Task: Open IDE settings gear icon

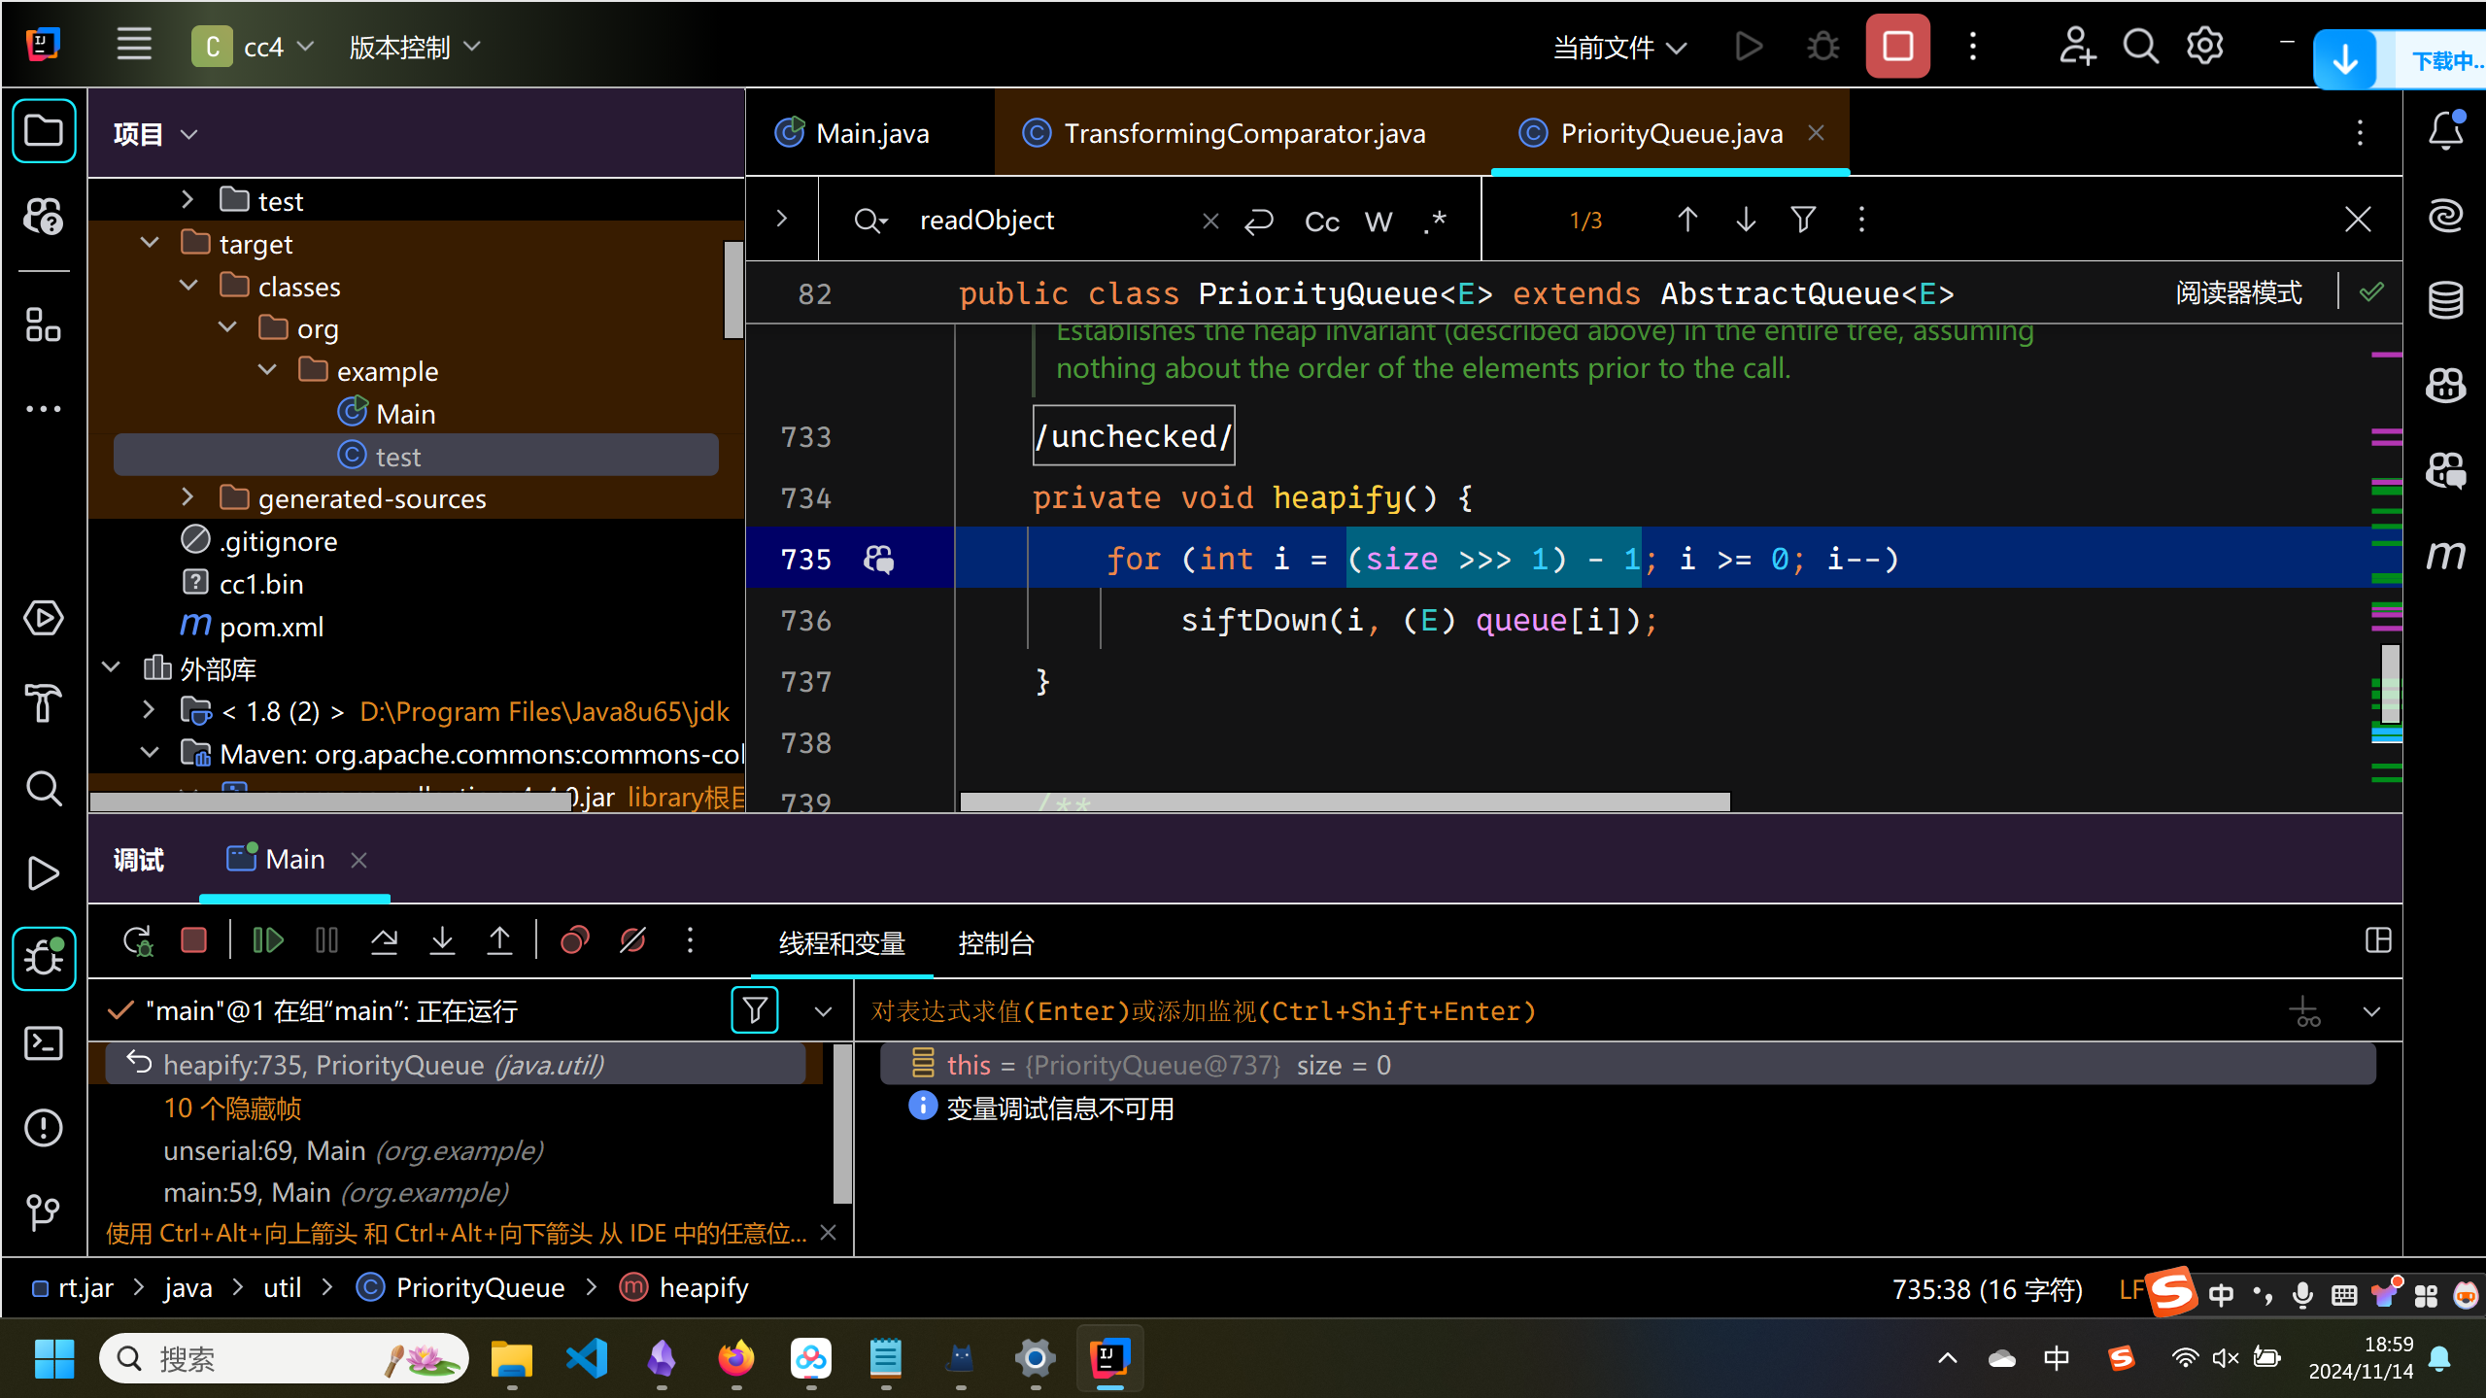Action: click(2205, 46)
